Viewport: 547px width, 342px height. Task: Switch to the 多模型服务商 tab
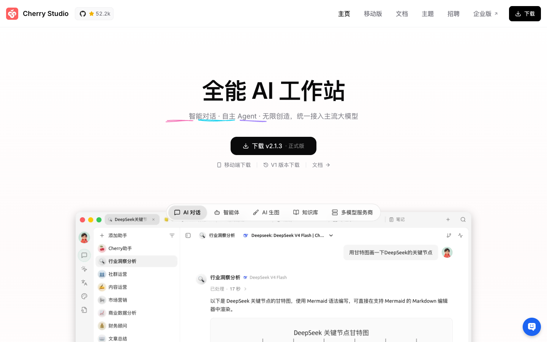tap(353, 212)
